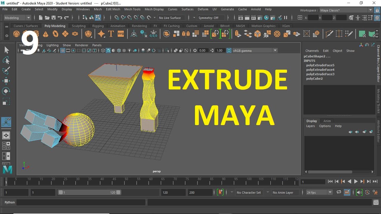Create a polygon disc from the shelf

75,34
